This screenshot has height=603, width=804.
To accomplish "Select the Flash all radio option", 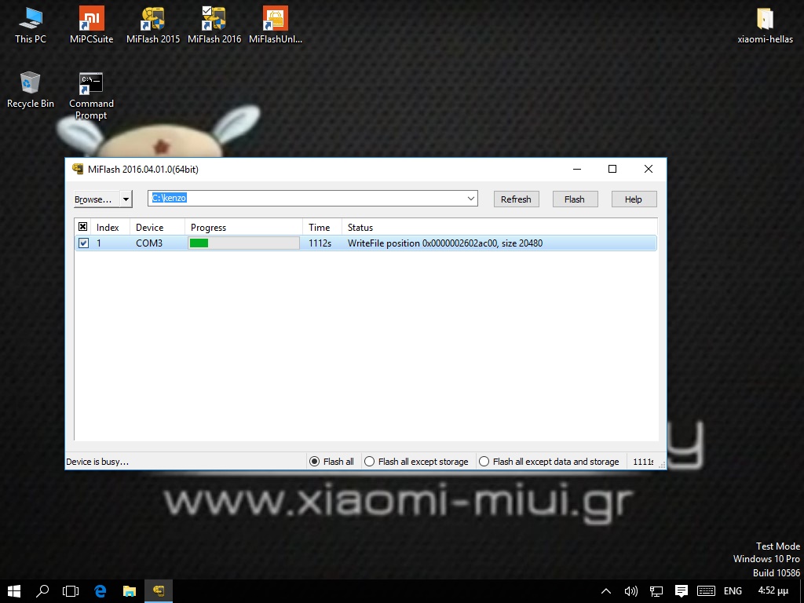I will (x=315, y=462).
